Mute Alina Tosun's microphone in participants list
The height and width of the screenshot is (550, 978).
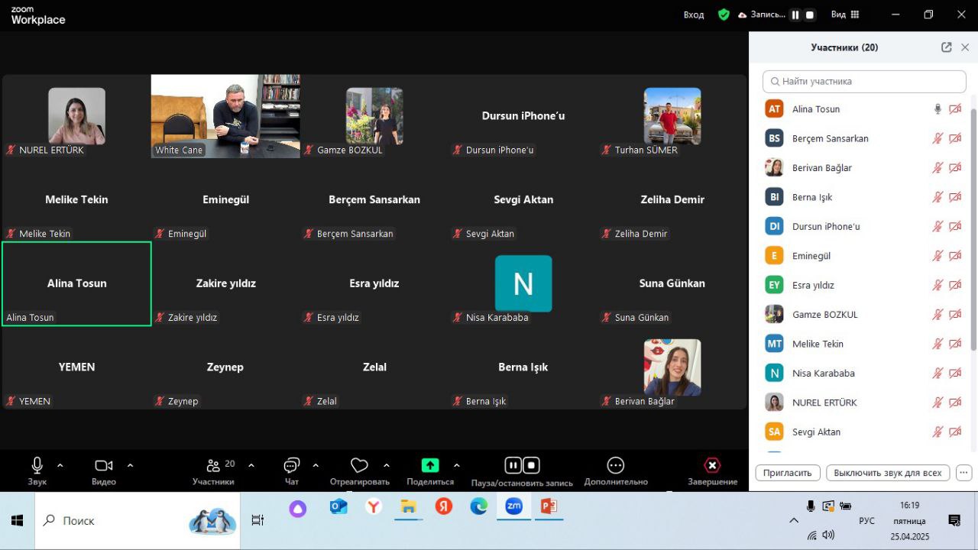click(x=938, y=109)
